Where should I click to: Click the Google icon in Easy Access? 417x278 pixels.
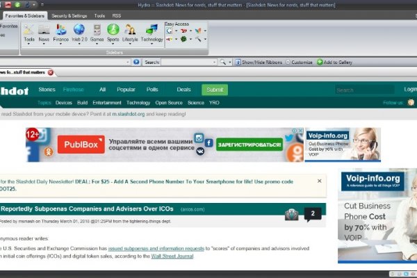pyautogui.click(x=169, y=31)
